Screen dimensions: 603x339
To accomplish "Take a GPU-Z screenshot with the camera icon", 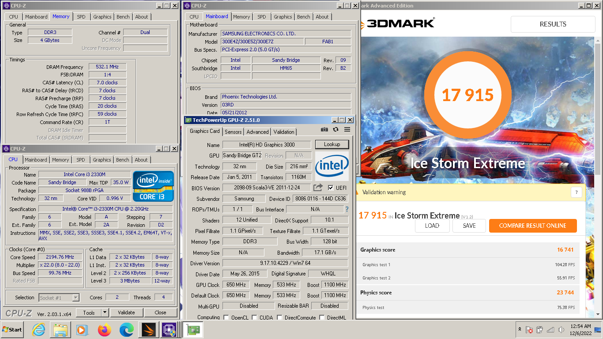I will tap(324, 129).
